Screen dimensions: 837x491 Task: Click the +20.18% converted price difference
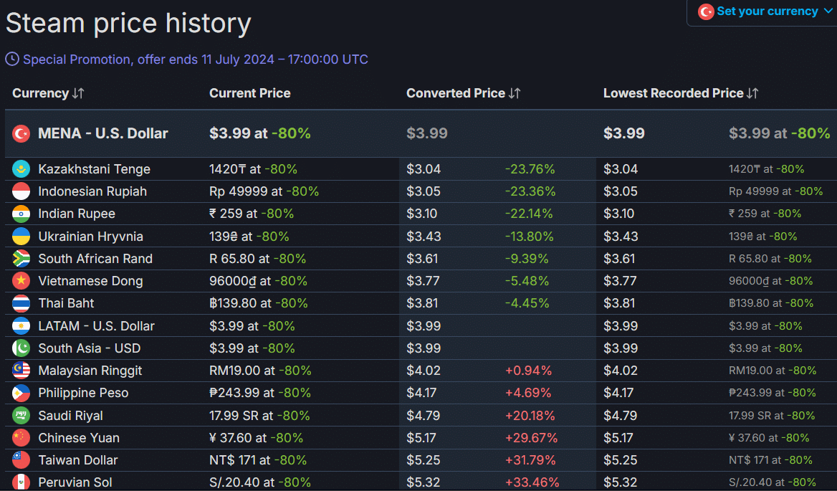point(530,416)
